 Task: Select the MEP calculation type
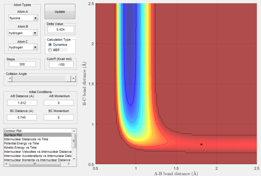coord(54,50)
